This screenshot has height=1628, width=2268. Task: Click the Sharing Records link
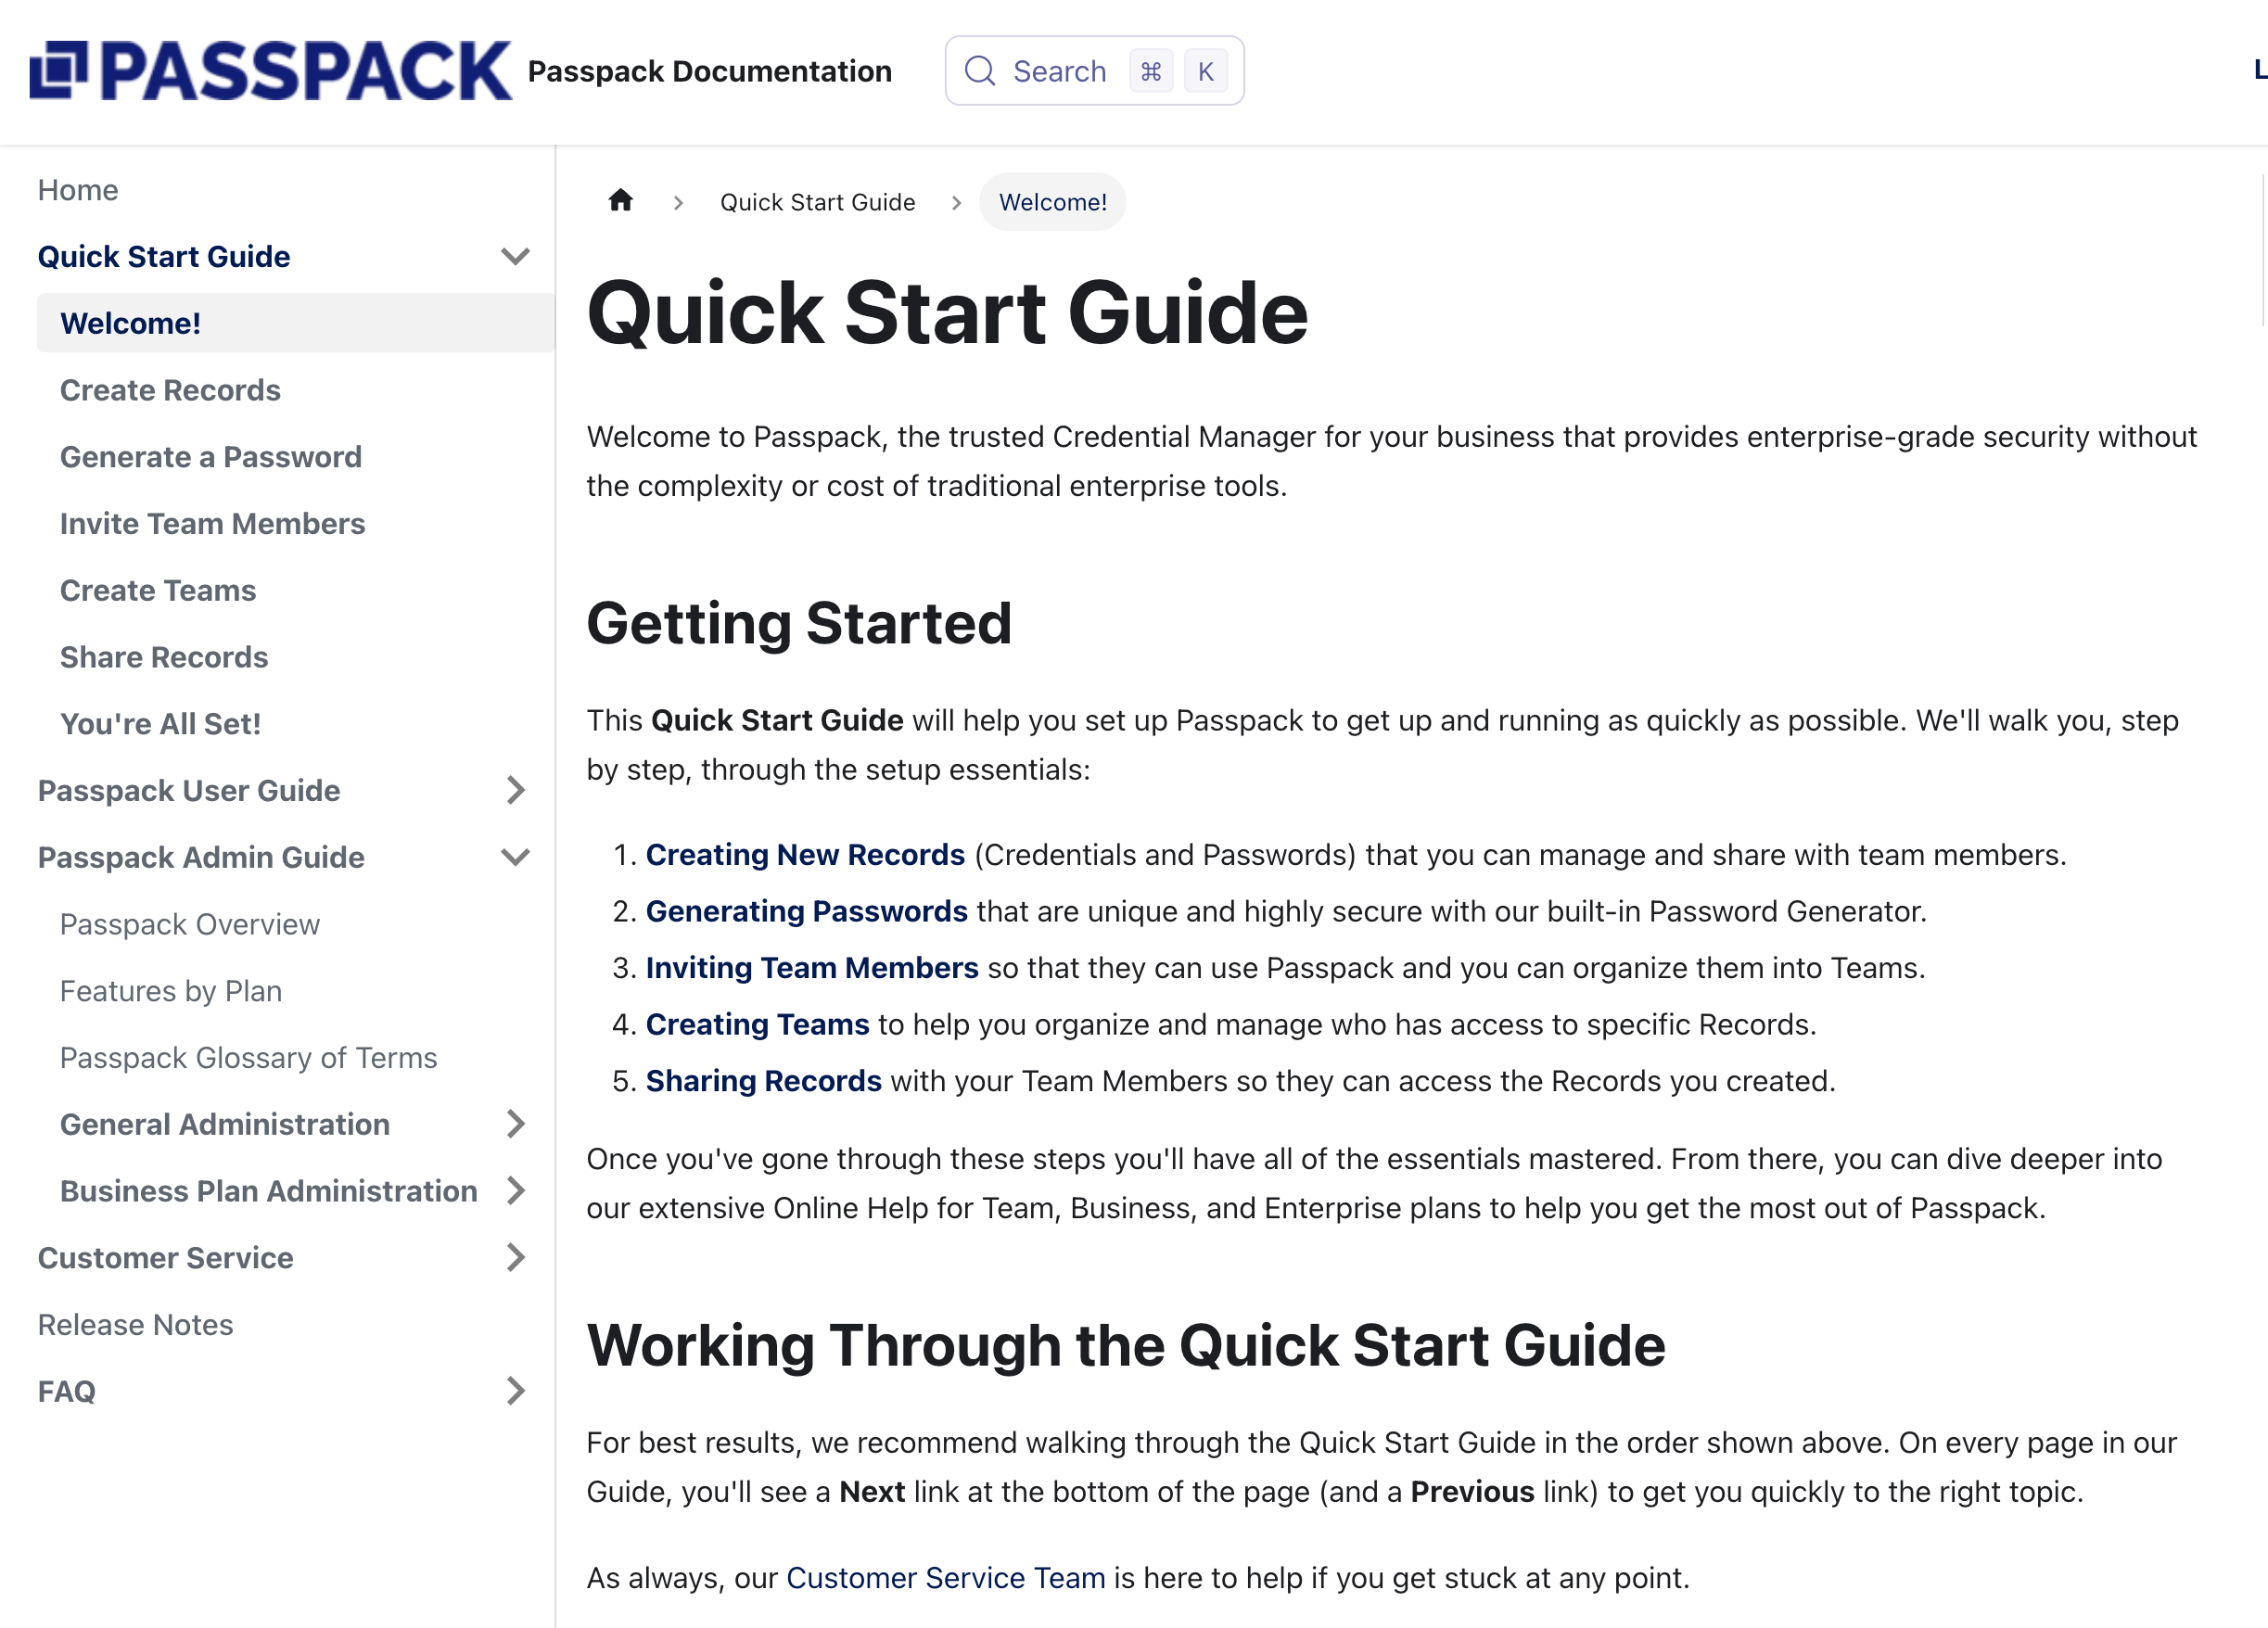coord(763,1081)
